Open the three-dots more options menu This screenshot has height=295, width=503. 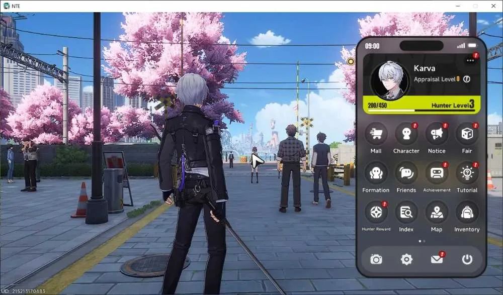[471, 60]
